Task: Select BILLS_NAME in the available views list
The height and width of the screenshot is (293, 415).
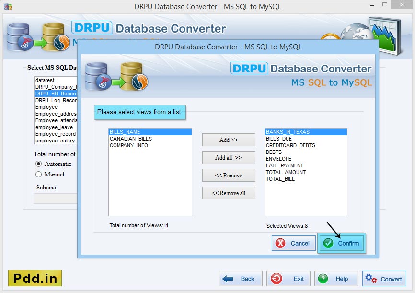Action: point(150,132)
